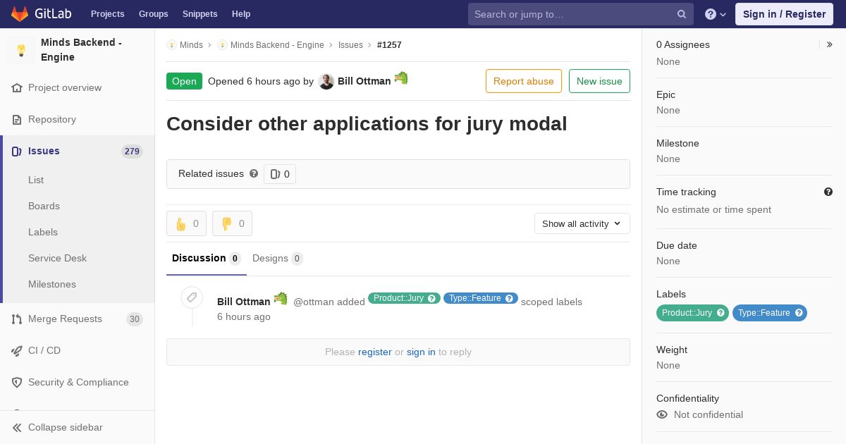This screenshot has width=846, height=444.
Task: Click Minds Backend - Engine breadcrumb icon
Action: [222, 45]
